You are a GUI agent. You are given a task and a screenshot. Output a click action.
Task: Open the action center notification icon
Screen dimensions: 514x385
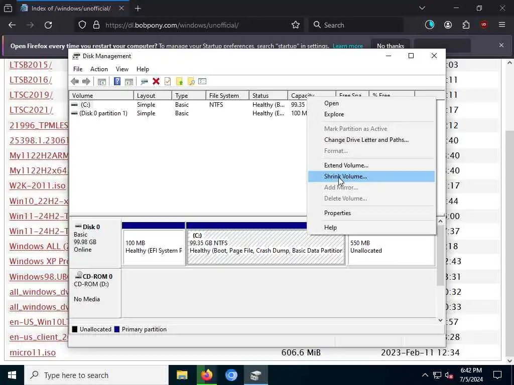pos(497,375)
